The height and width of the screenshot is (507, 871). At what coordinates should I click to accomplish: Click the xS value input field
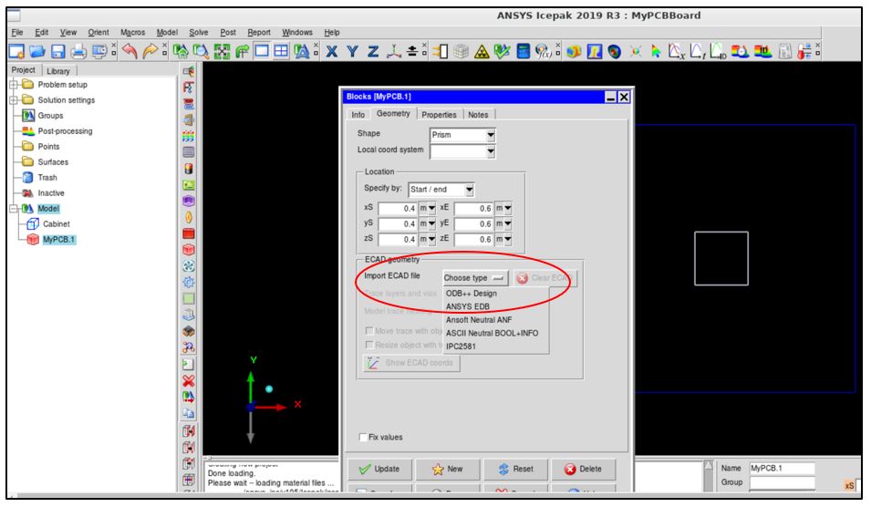[398, 208]
